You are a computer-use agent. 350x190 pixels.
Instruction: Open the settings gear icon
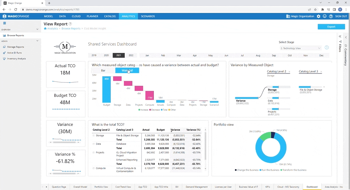[319, 16]
